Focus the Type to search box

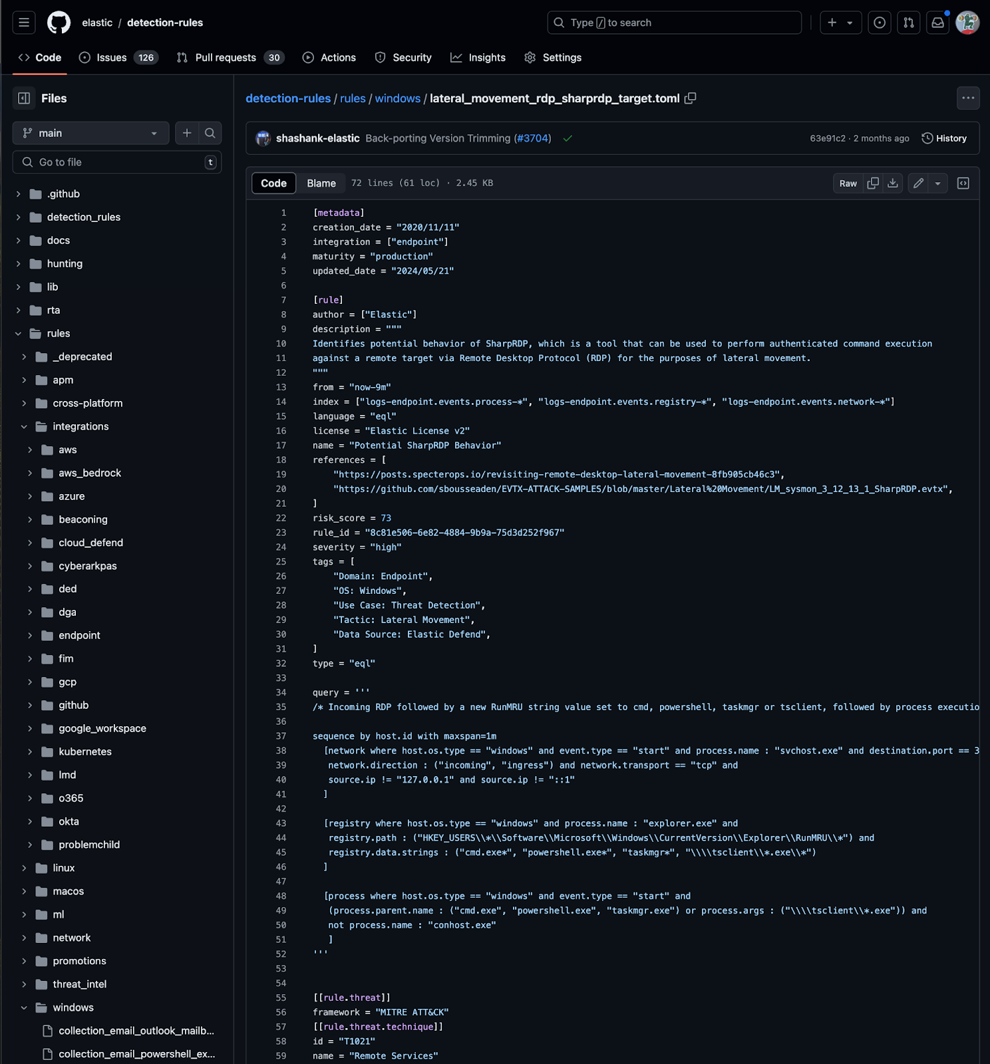tap(674, 23)
